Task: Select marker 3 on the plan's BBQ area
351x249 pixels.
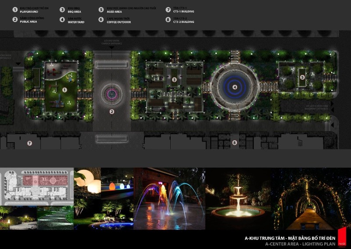Action: tap(174, 80)
